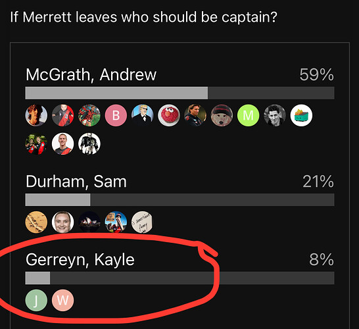Click the pink B voter avatar

point(116,115)
